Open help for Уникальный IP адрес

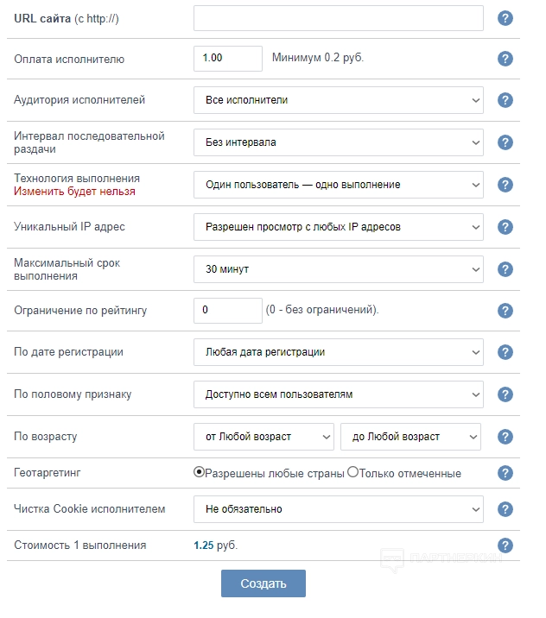click(x=505, y=227)
